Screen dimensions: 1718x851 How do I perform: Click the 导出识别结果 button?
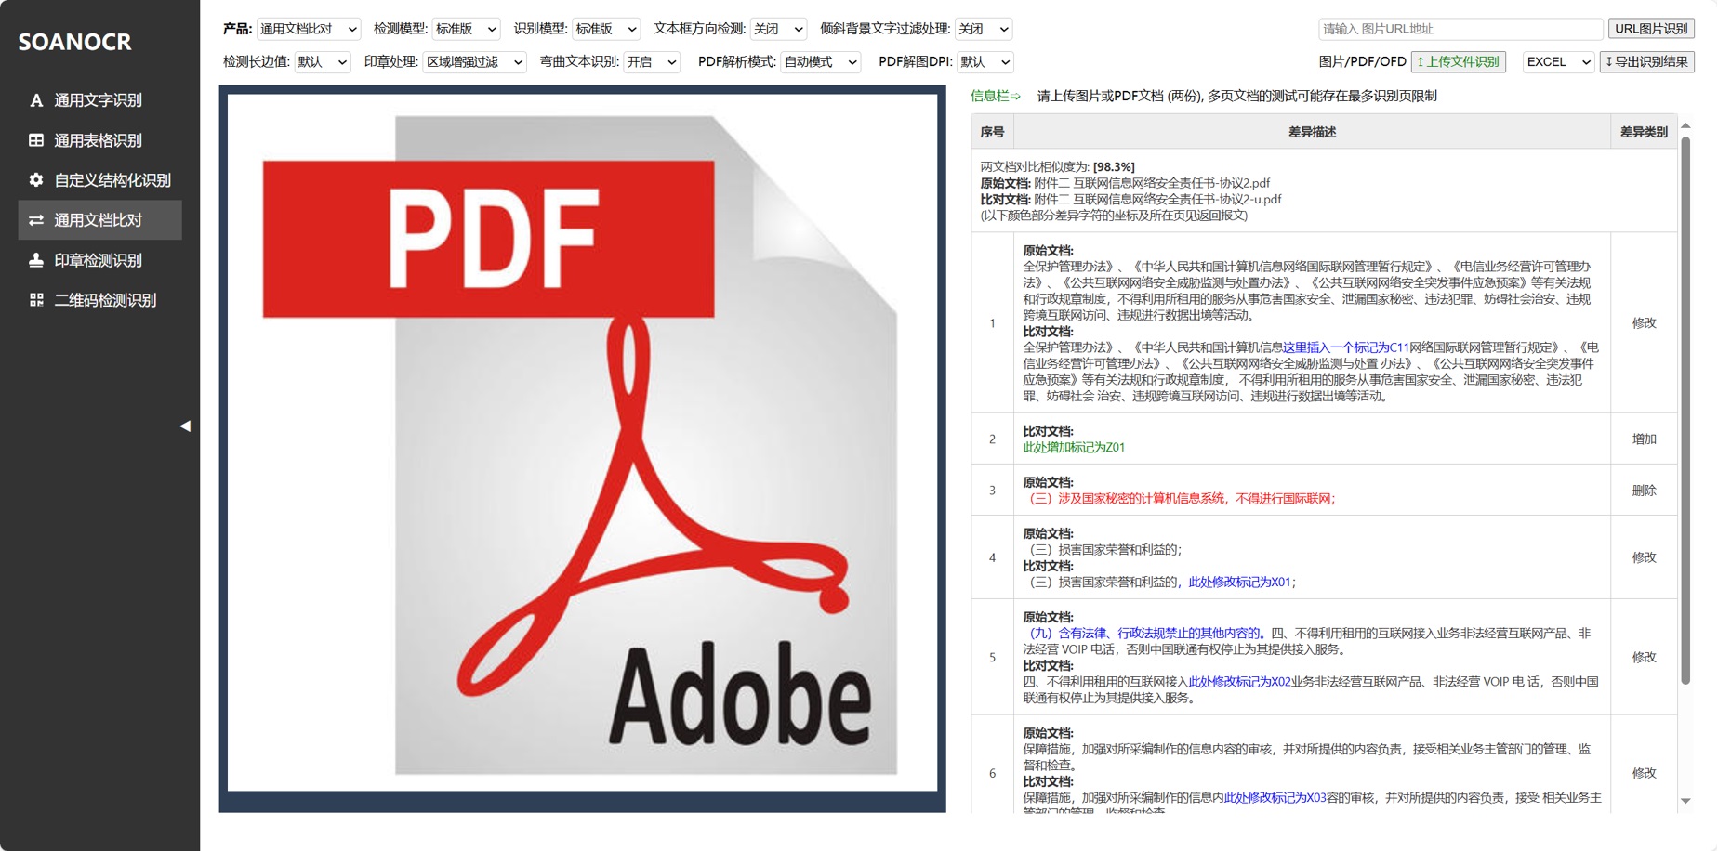point(1646,62)
